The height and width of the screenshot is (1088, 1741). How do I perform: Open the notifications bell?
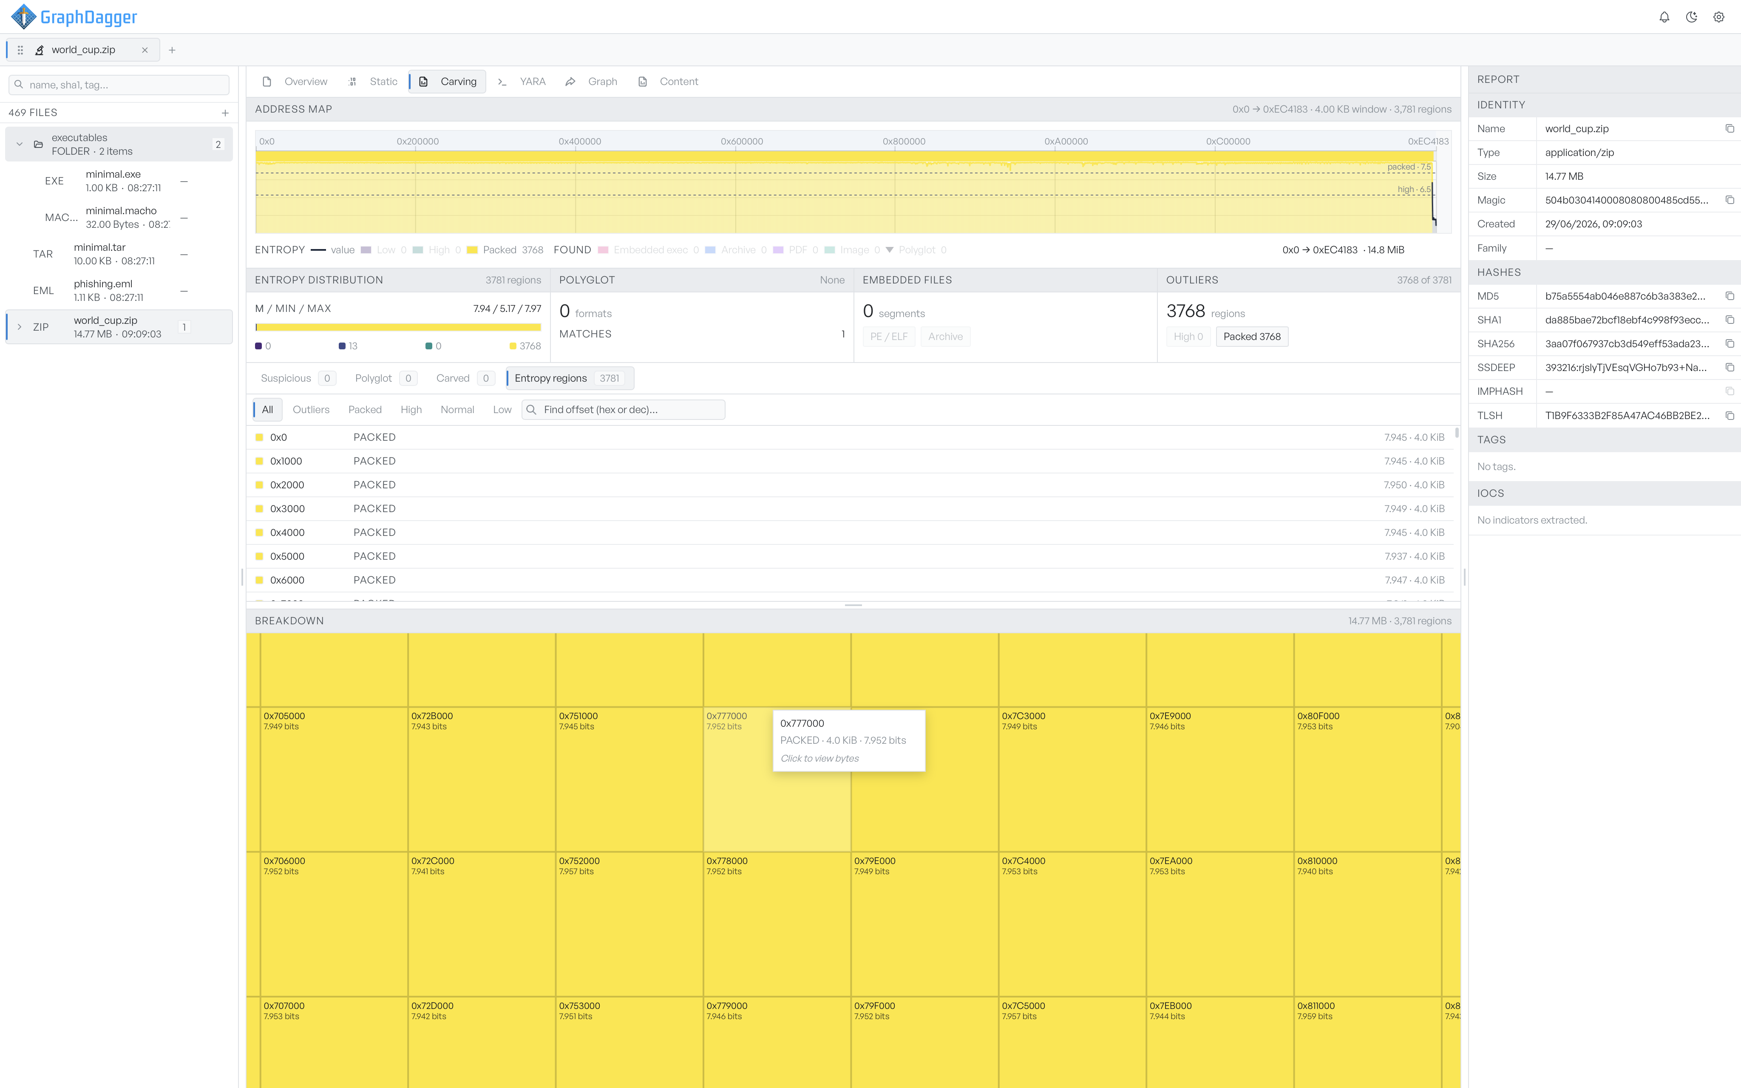coord(1664,17)
